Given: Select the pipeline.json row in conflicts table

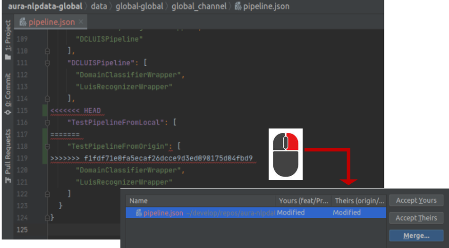Looking at the screenshot, I should tap(256, 213).
